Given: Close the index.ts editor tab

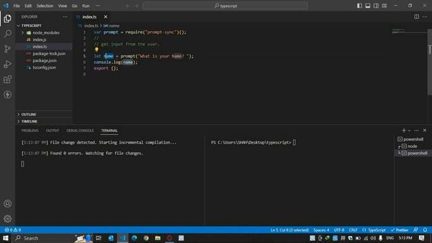Looking at the screenshot, I should coord(105,17).
